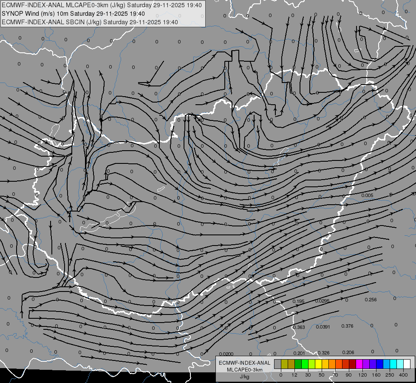Click the dark green legend swatch
416x383 pixels.
click(x=298, y=364)
